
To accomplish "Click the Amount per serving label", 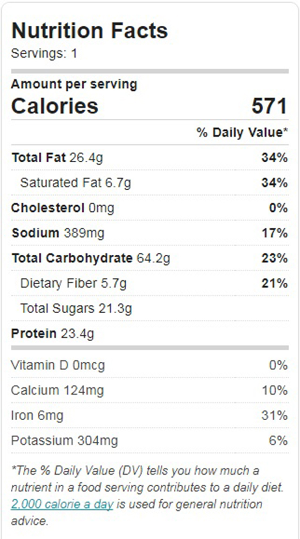I will click(74, 84).
